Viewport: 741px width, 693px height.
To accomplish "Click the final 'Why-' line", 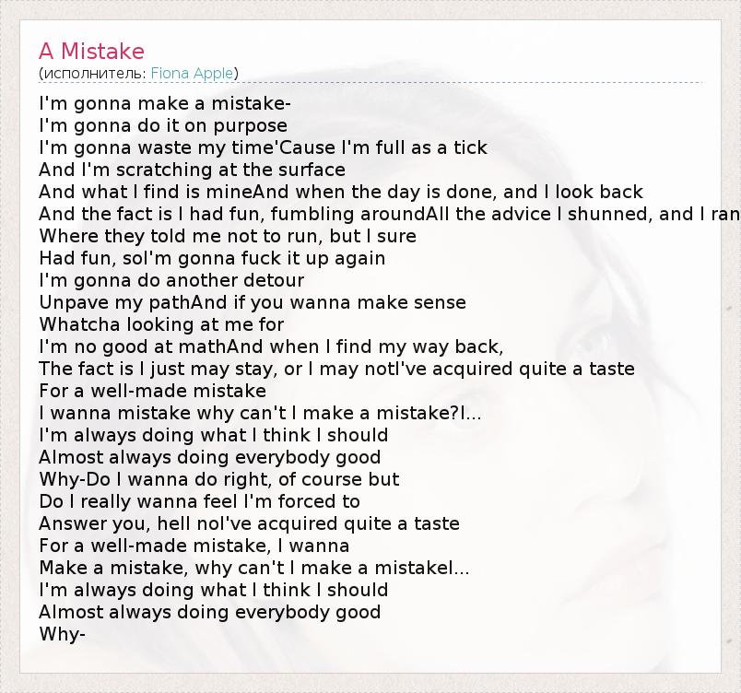I will click(x=63, y=634).
